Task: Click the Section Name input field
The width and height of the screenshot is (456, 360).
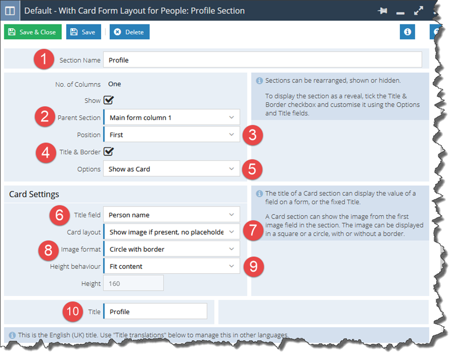Action: click(x=262, y=60)
